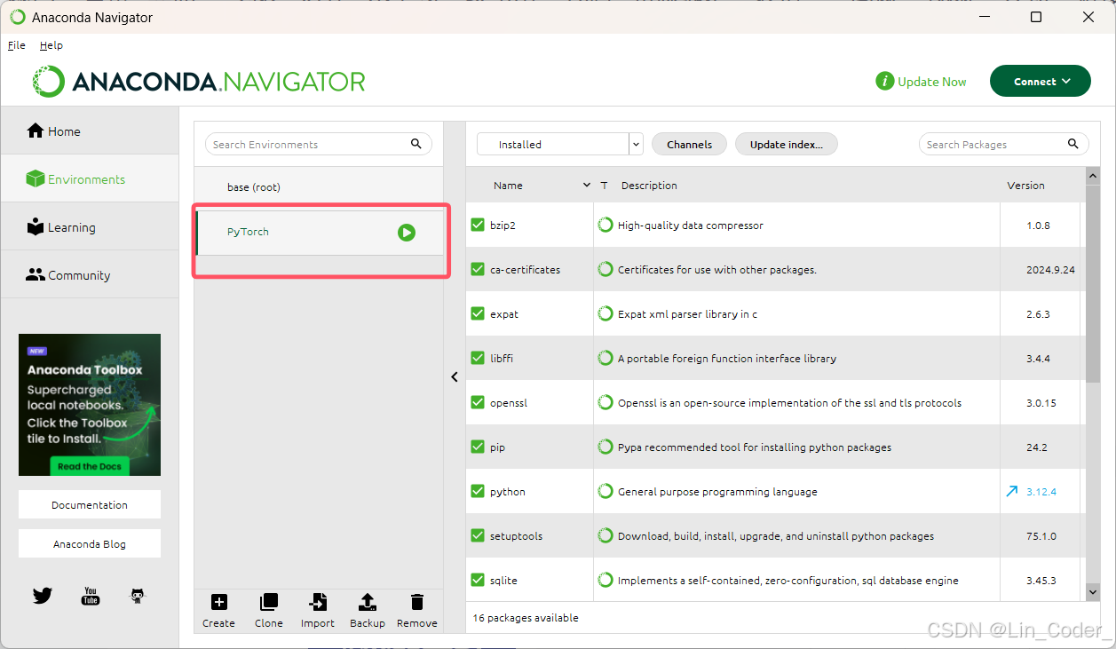Select the base (root) environment
The height and width of the screenshot is (649, 1116).
pos(319,187)
